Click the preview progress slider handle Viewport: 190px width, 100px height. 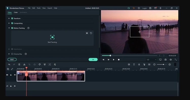[110, 55]
